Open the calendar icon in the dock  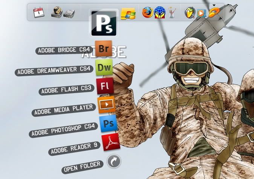[x=39, y=12]
